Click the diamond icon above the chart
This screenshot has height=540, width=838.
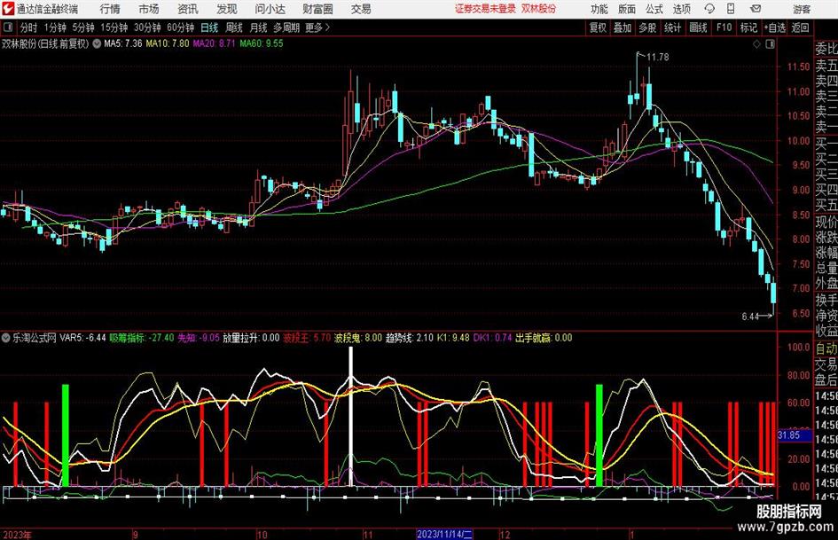756,44
